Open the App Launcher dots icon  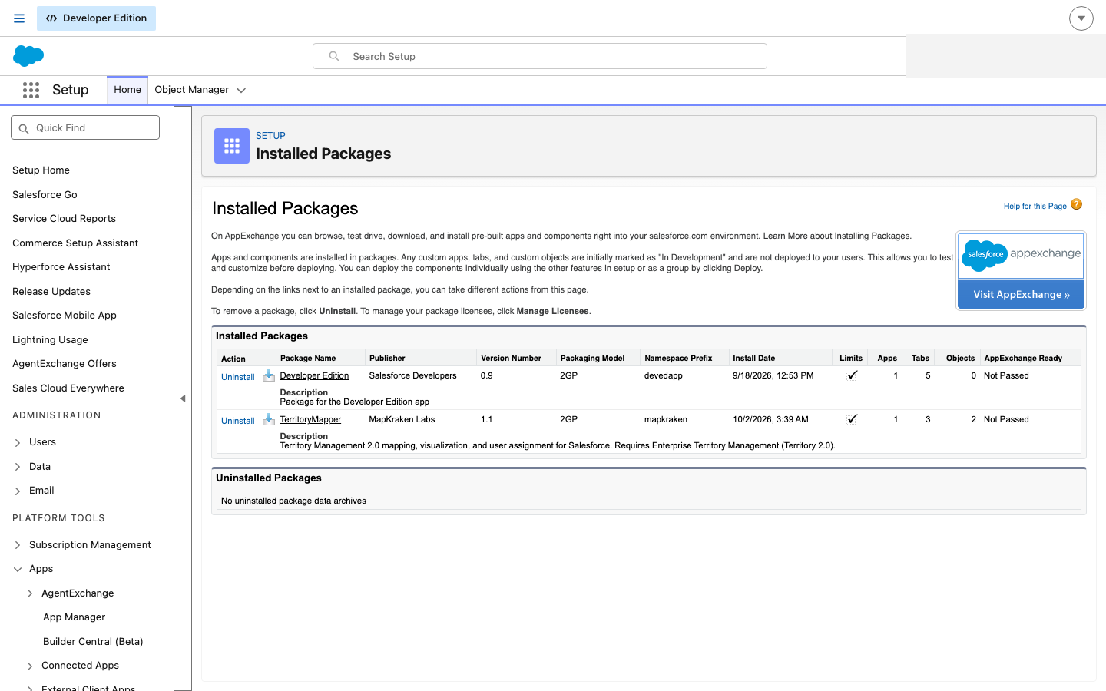coord(31,90)
